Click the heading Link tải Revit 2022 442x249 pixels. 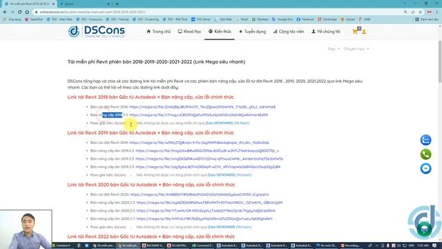click(x=151, y=237)
